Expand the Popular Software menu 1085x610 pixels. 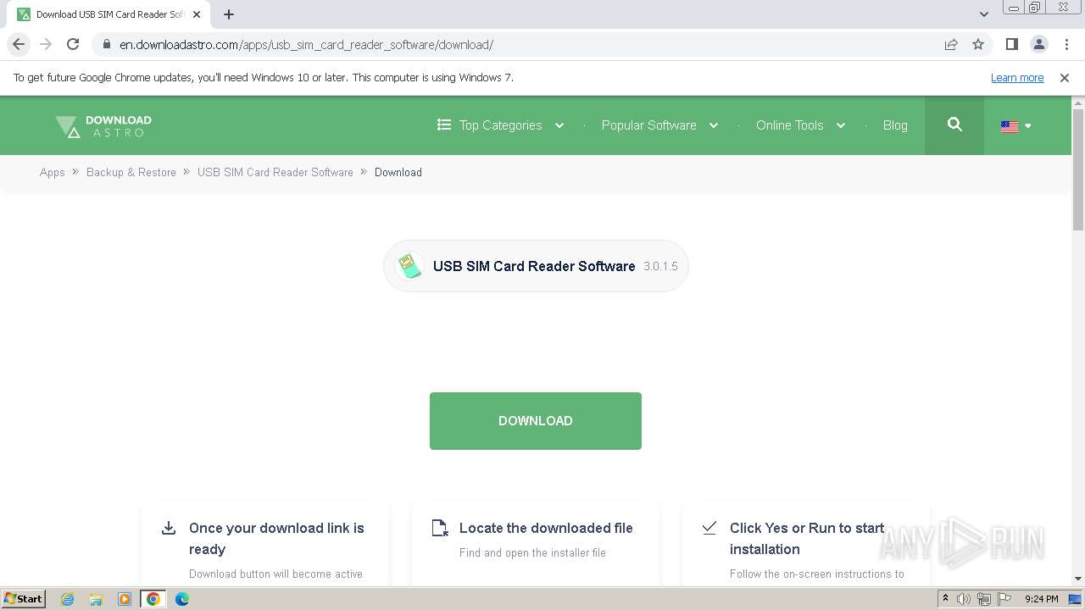pyautogui.click(x=659, y=125)
